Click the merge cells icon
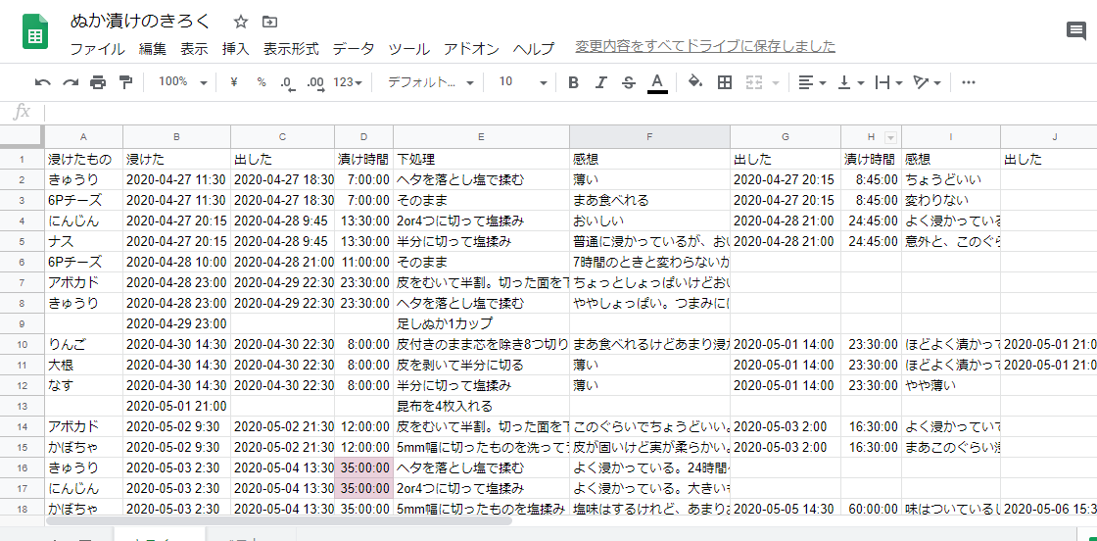 point(753,82)
